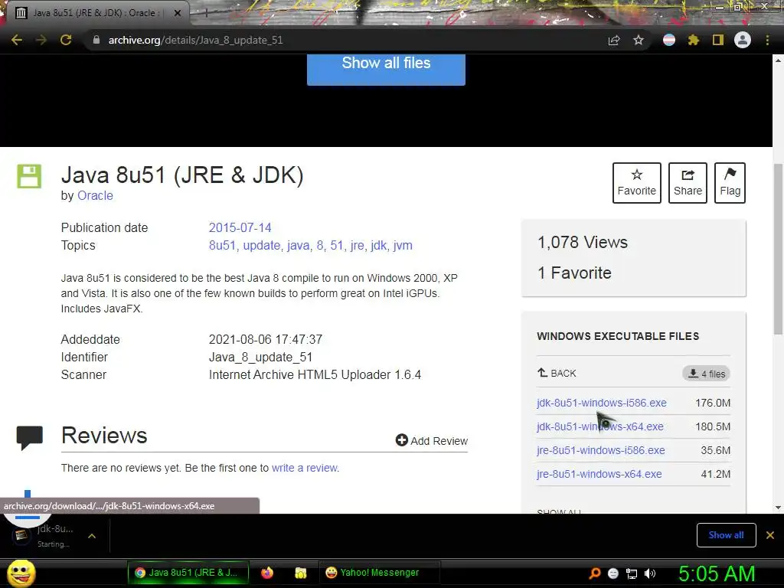This screenshot has width=784, height=588.
Task: Open the Firefox taskbar icon
Action: (x=267, y=573)
